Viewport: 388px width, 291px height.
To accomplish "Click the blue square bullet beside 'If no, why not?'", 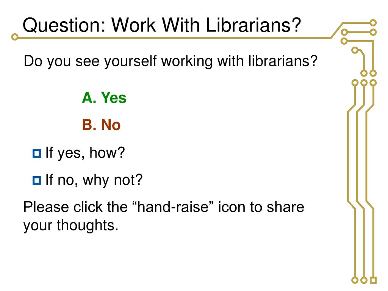I will point(37,180).
